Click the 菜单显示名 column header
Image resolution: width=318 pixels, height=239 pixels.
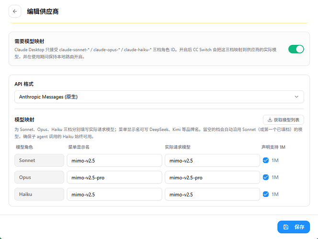79,147
